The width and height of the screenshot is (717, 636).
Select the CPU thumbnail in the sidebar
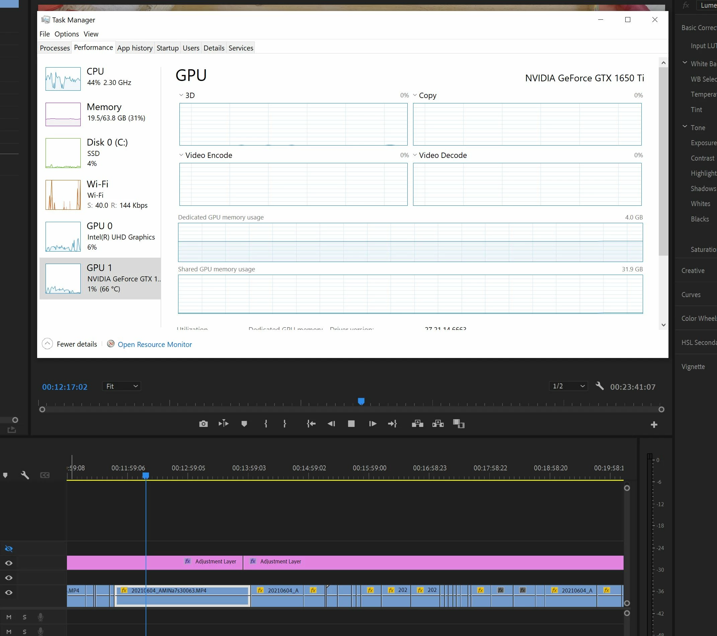[63, 79]
